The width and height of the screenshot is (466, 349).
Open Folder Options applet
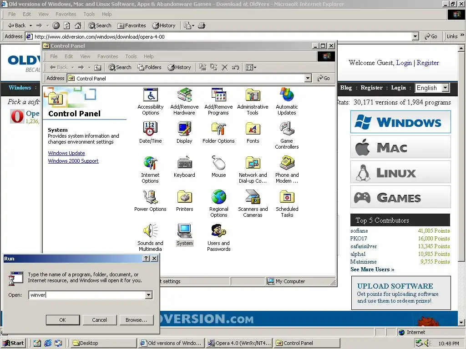(x=218, y=133)
